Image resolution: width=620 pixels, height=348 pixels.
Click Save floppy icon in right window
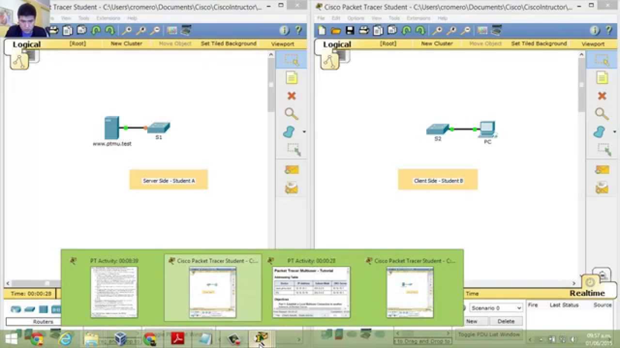[350, 30]
